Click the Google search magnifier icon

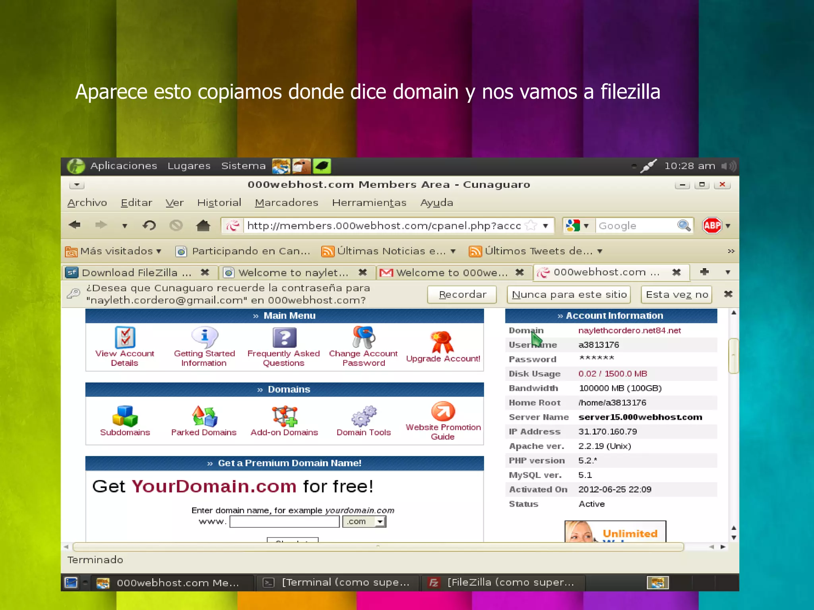684,226
